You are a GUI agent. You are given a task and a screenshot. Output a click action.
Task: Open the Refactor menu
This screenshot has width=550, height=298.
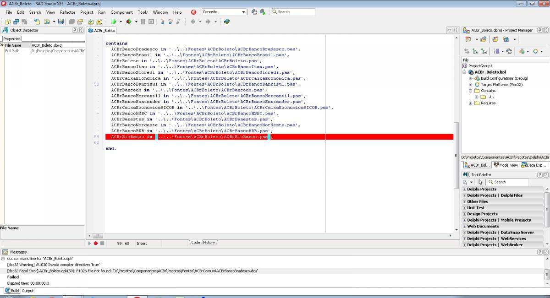(67, 12)
